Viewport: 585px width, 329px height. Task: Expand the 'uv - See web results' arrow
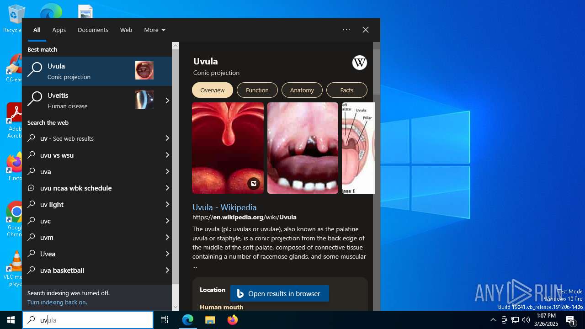pos(167,138)
